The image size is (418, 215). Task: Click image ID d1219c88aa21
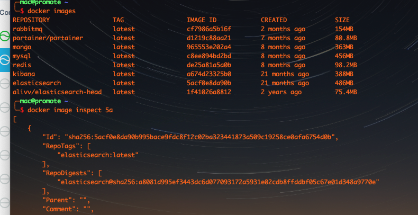point(209,38)
